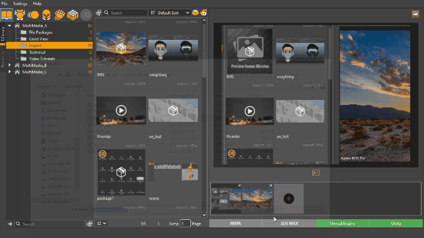Open the Default Sort dropdown
This screenshot has height=238, width=424.
tap(170, 12)
